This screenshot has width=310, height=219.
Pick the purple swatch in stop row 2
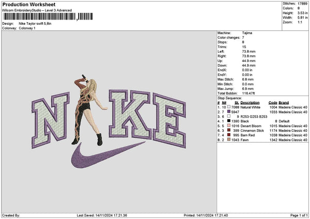(229, 112)
